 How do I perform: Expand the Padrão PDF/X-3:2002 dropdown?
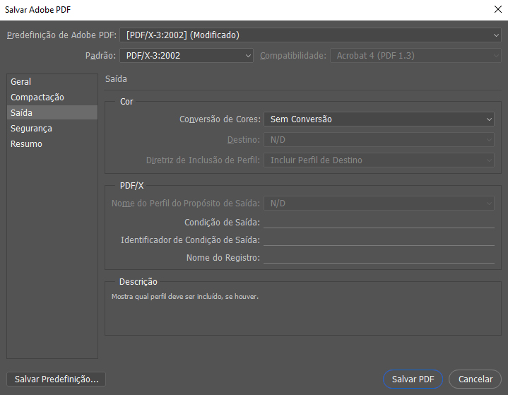(x=187, y=55)
